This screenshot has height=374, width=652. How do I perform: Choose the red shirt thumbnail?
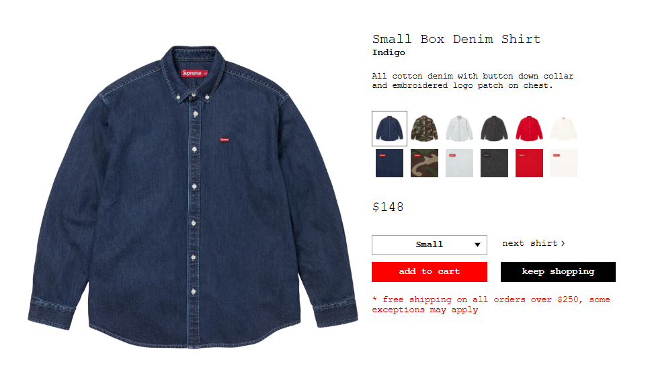529,128
